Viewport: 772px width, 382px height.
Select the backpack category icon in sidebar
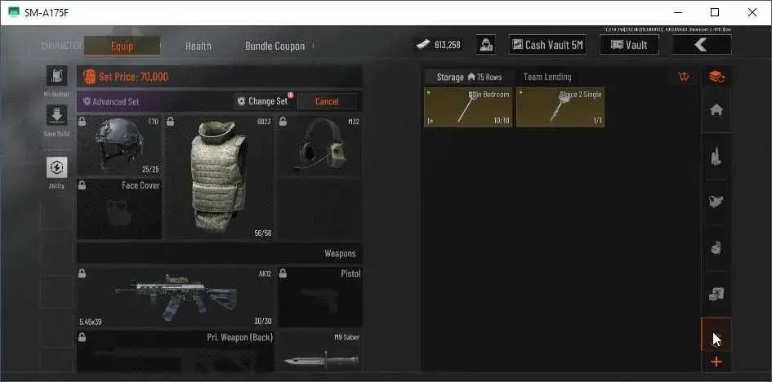716,248
